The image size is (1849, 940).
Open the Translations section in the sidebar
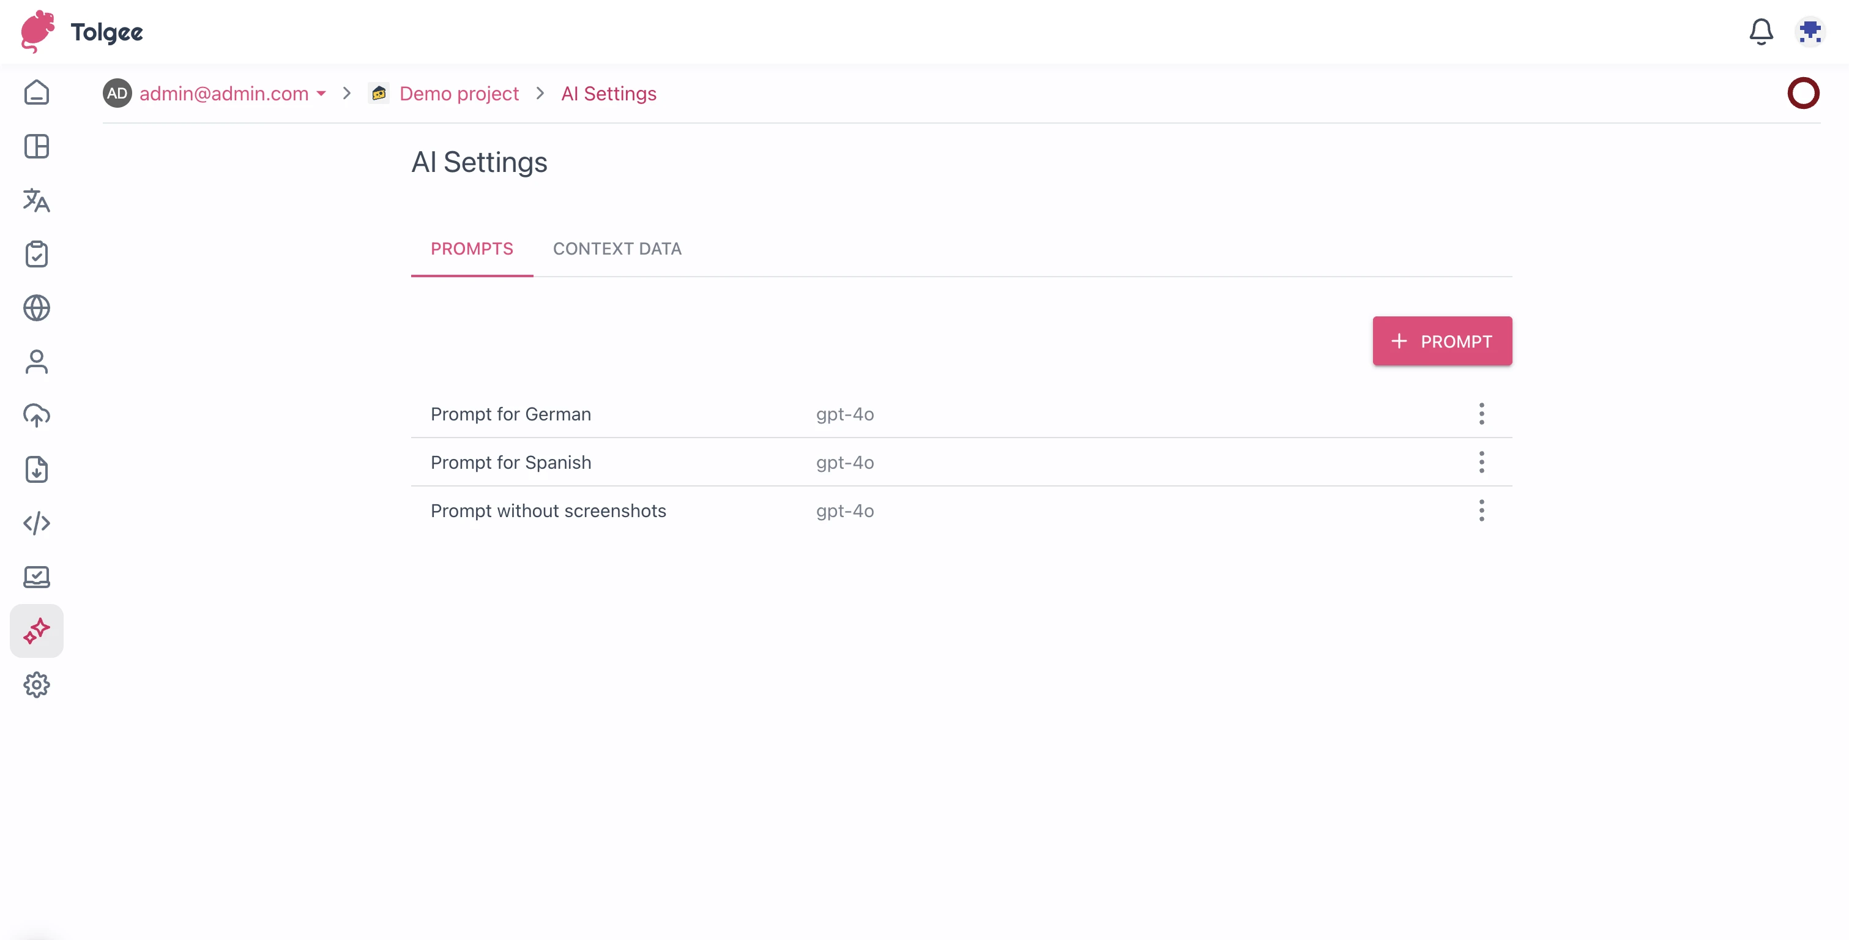click(x=36, y=201)
